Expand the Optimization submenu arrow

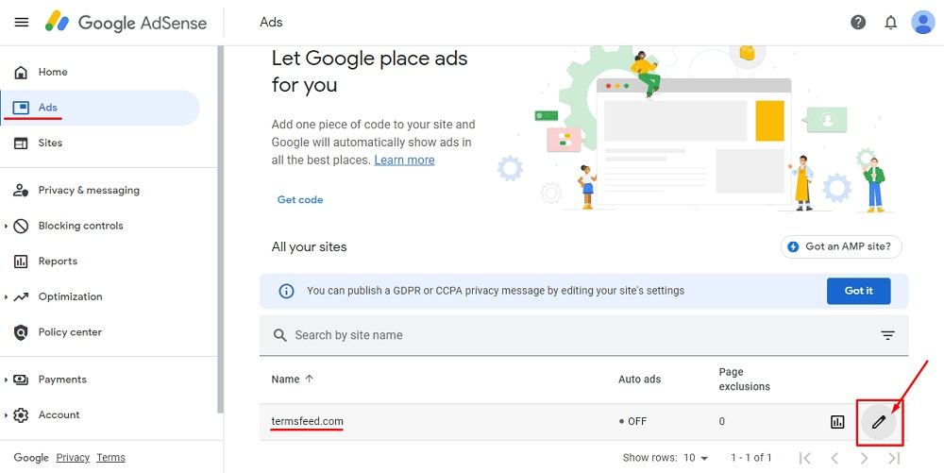[6, 297]
